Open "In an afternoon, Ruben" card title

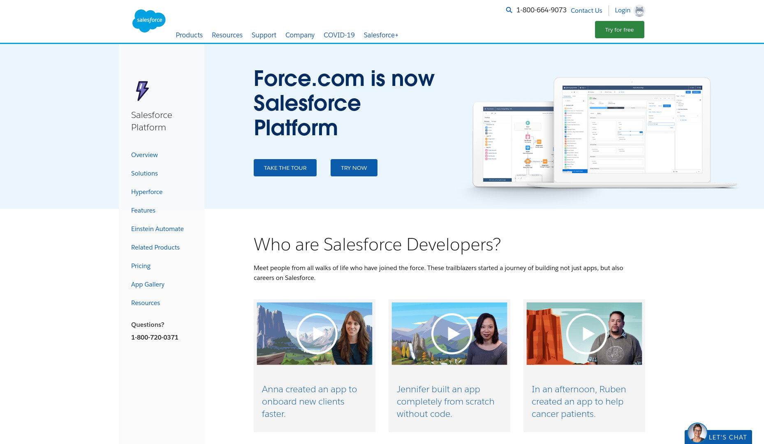(579, 401)
